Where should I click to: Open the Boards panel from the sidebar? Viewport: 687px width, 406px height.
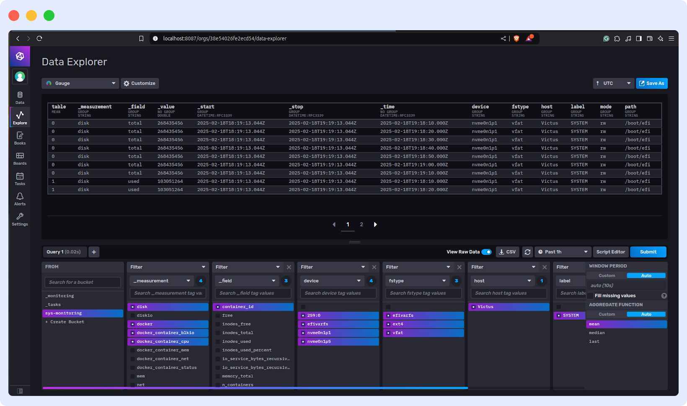20,159
